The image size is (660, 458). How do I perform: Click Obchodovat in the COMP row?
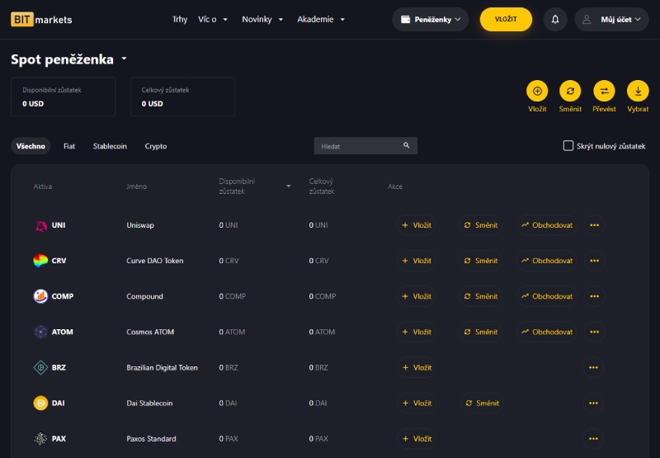(x=547, y=296)
